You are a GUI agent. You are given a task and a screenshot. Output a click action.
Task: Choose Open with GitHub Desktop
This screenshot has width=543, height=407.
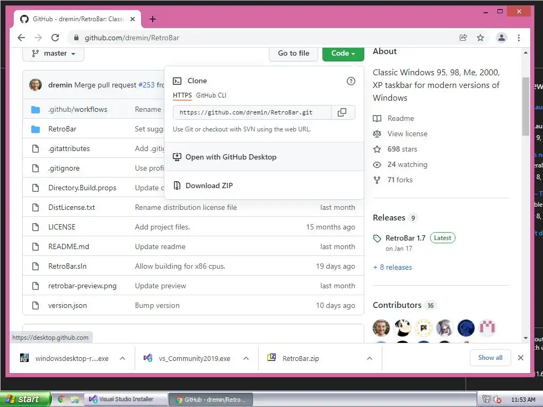[x=264, y=157]
